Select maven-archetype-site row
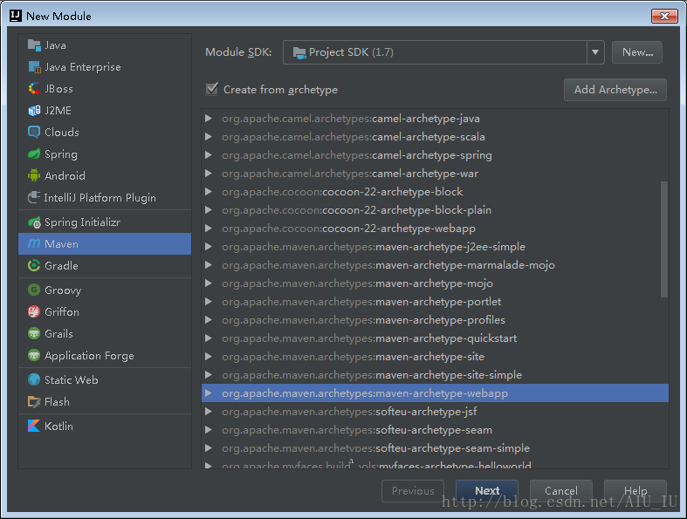This screenshot has width=687, height=519. point(435,357)
